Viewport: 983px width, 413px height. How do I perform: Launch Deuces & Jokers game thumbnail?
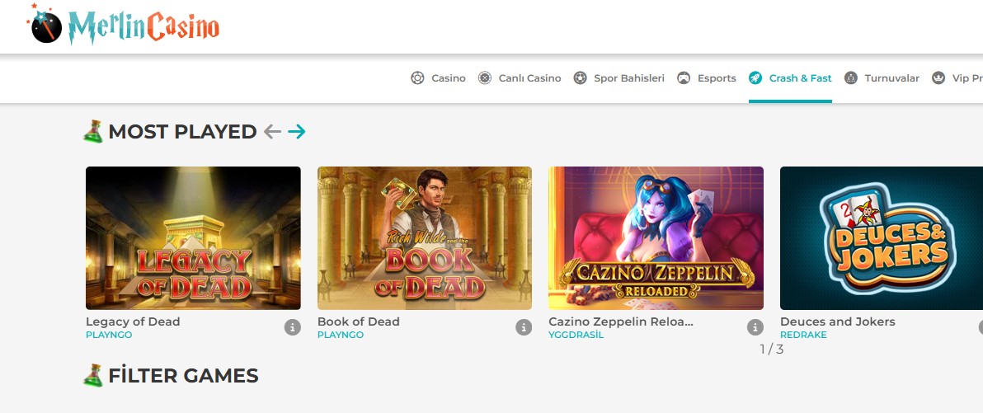click(882, 238)
